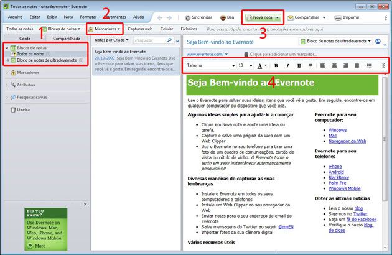
Task: Insert a bulleted list
Action: click(369, 65)
